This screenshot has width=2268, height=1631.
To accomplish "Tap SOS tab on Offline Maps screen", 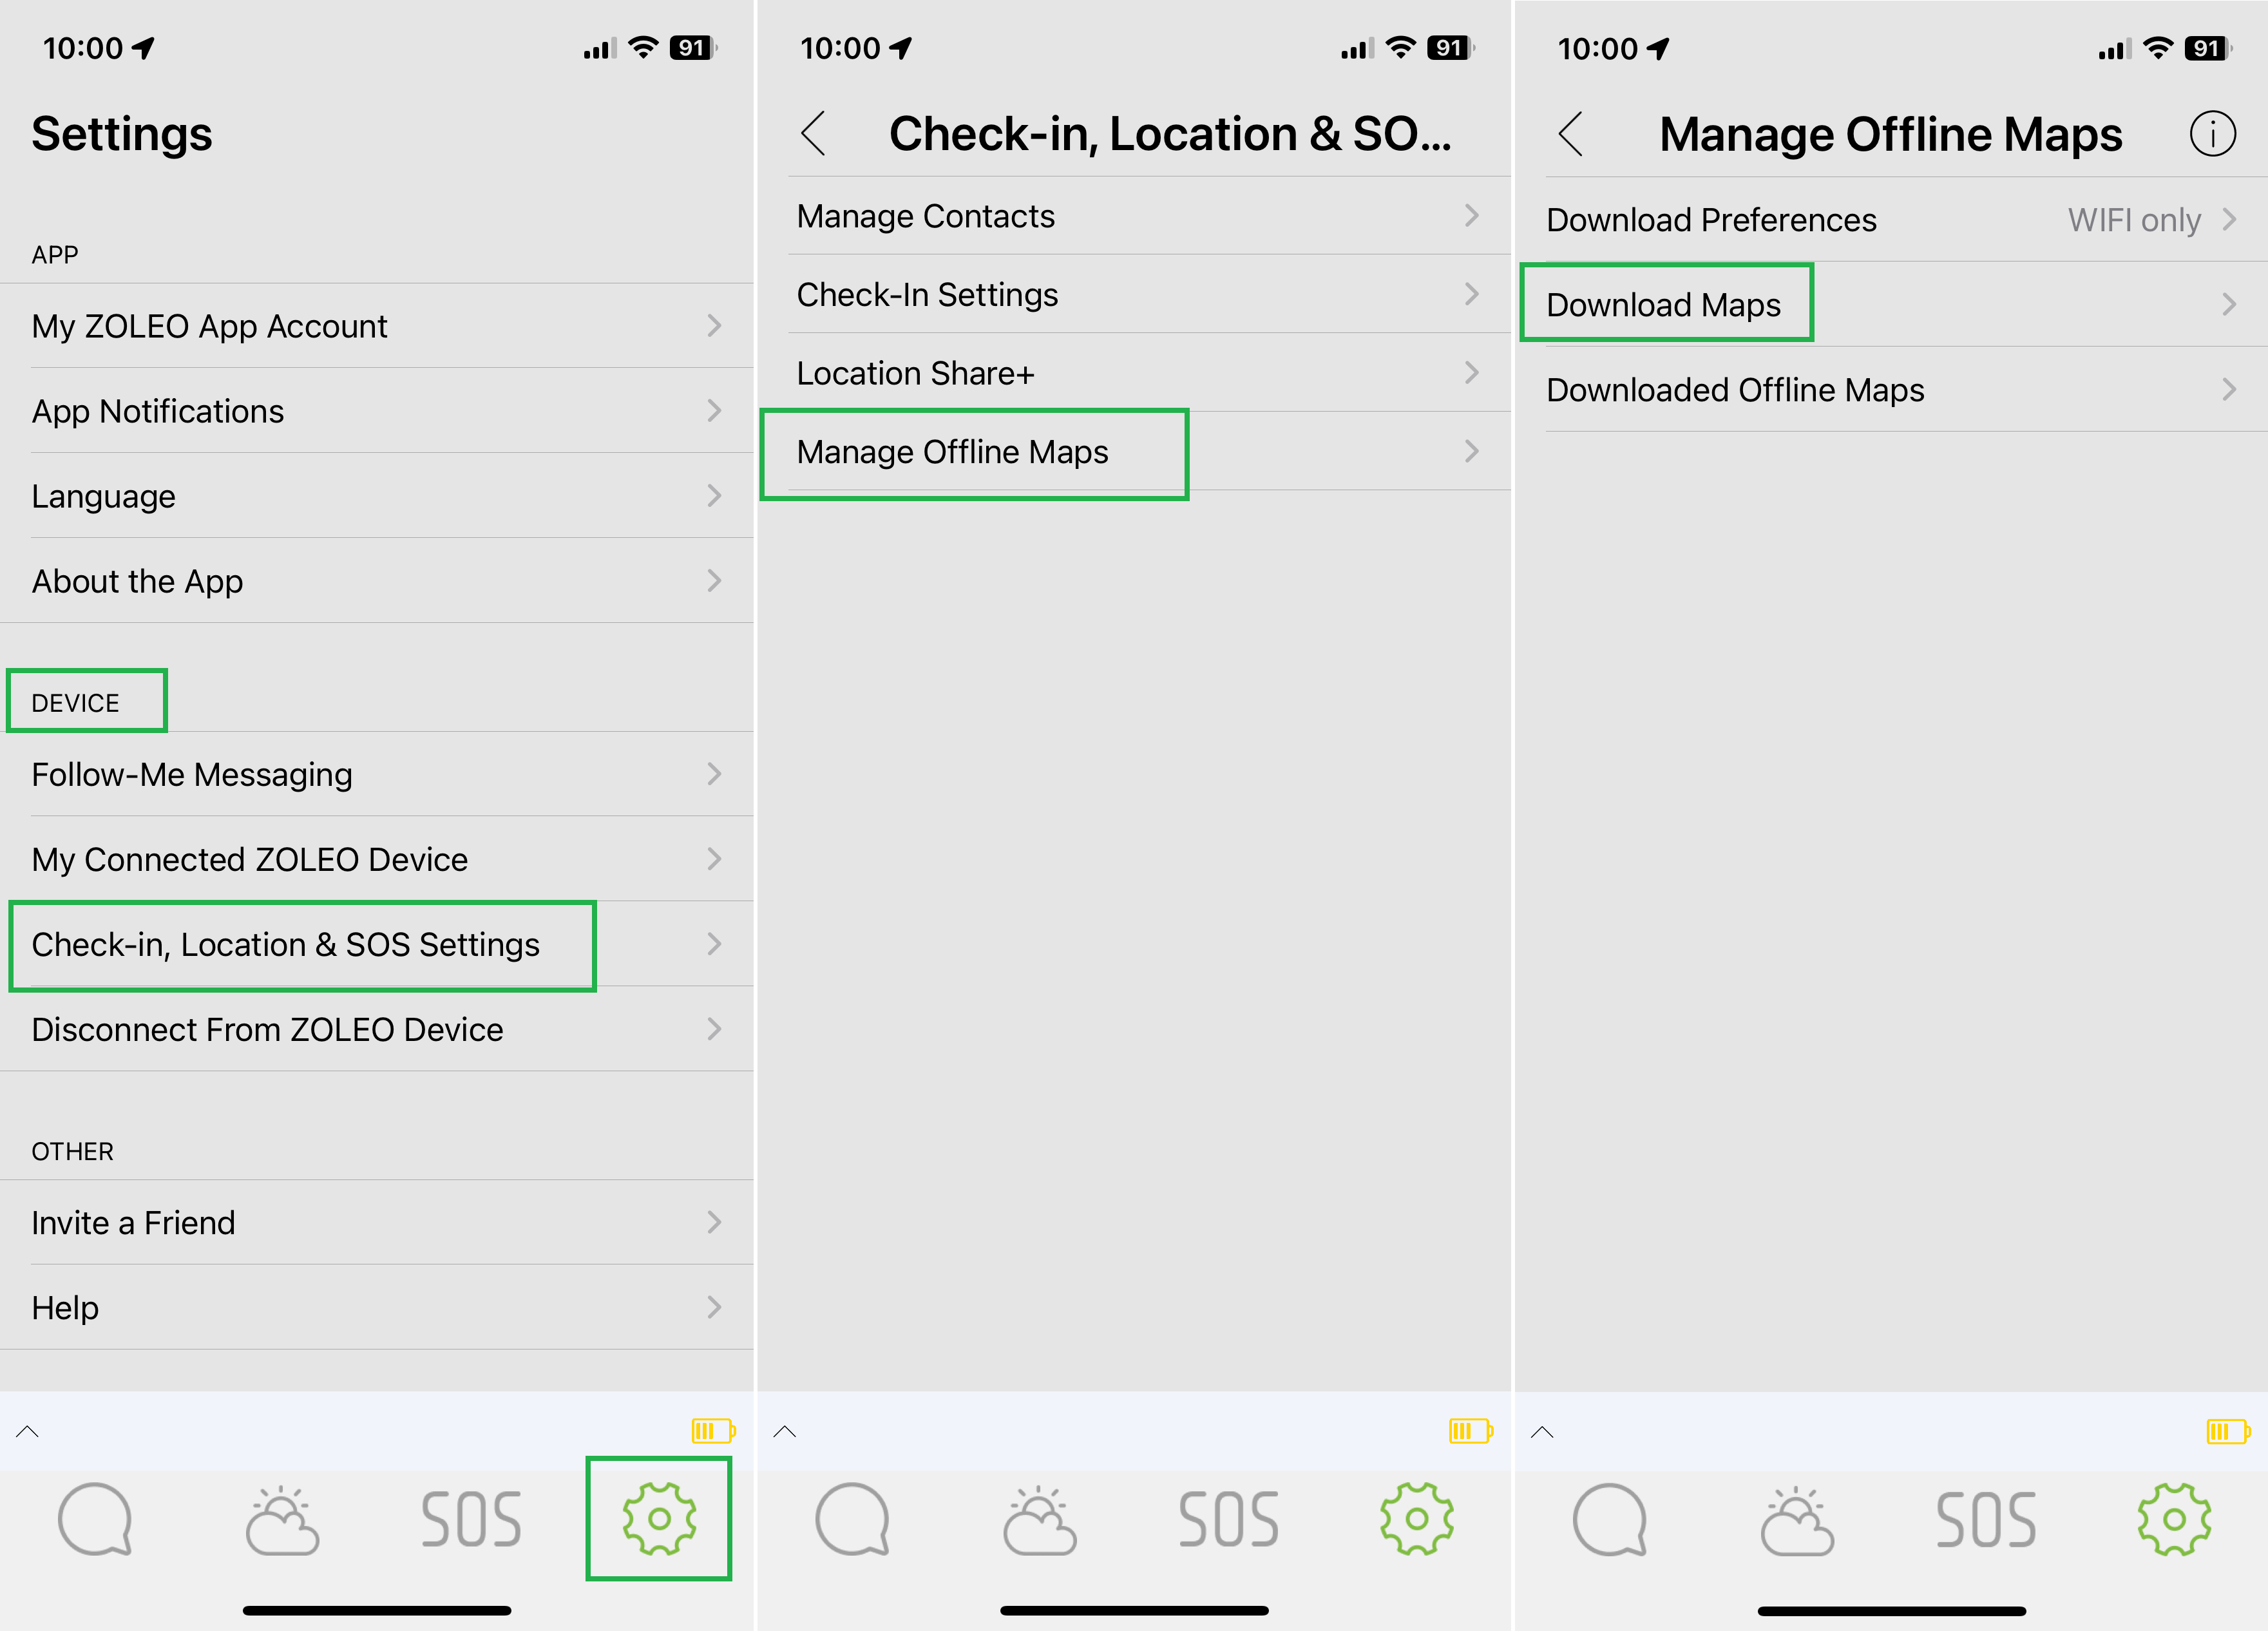I will (x=1986, y=1519).
